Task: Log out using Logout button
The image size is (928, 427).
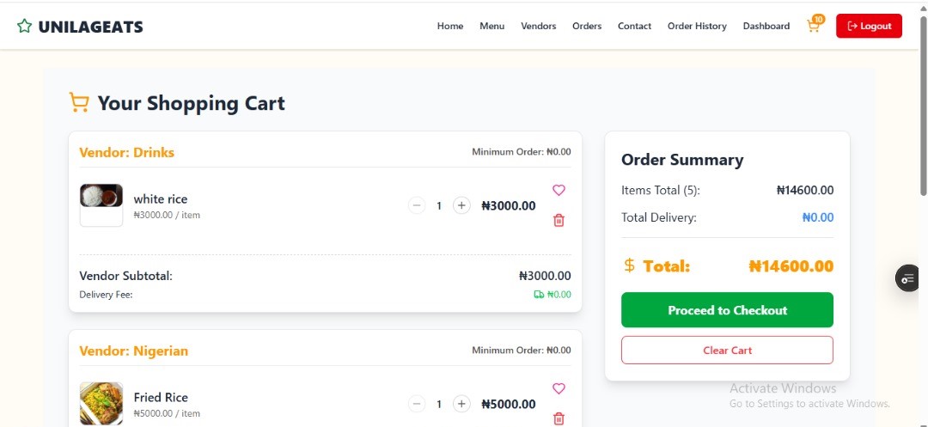Action: [x=869, y=26]
